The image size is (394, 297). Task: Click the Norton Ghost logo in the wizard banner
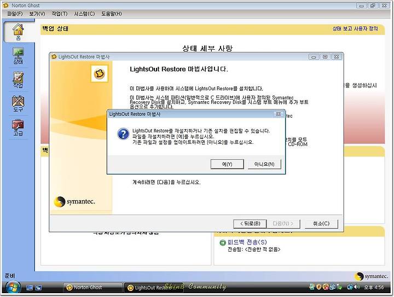[100, 74]
